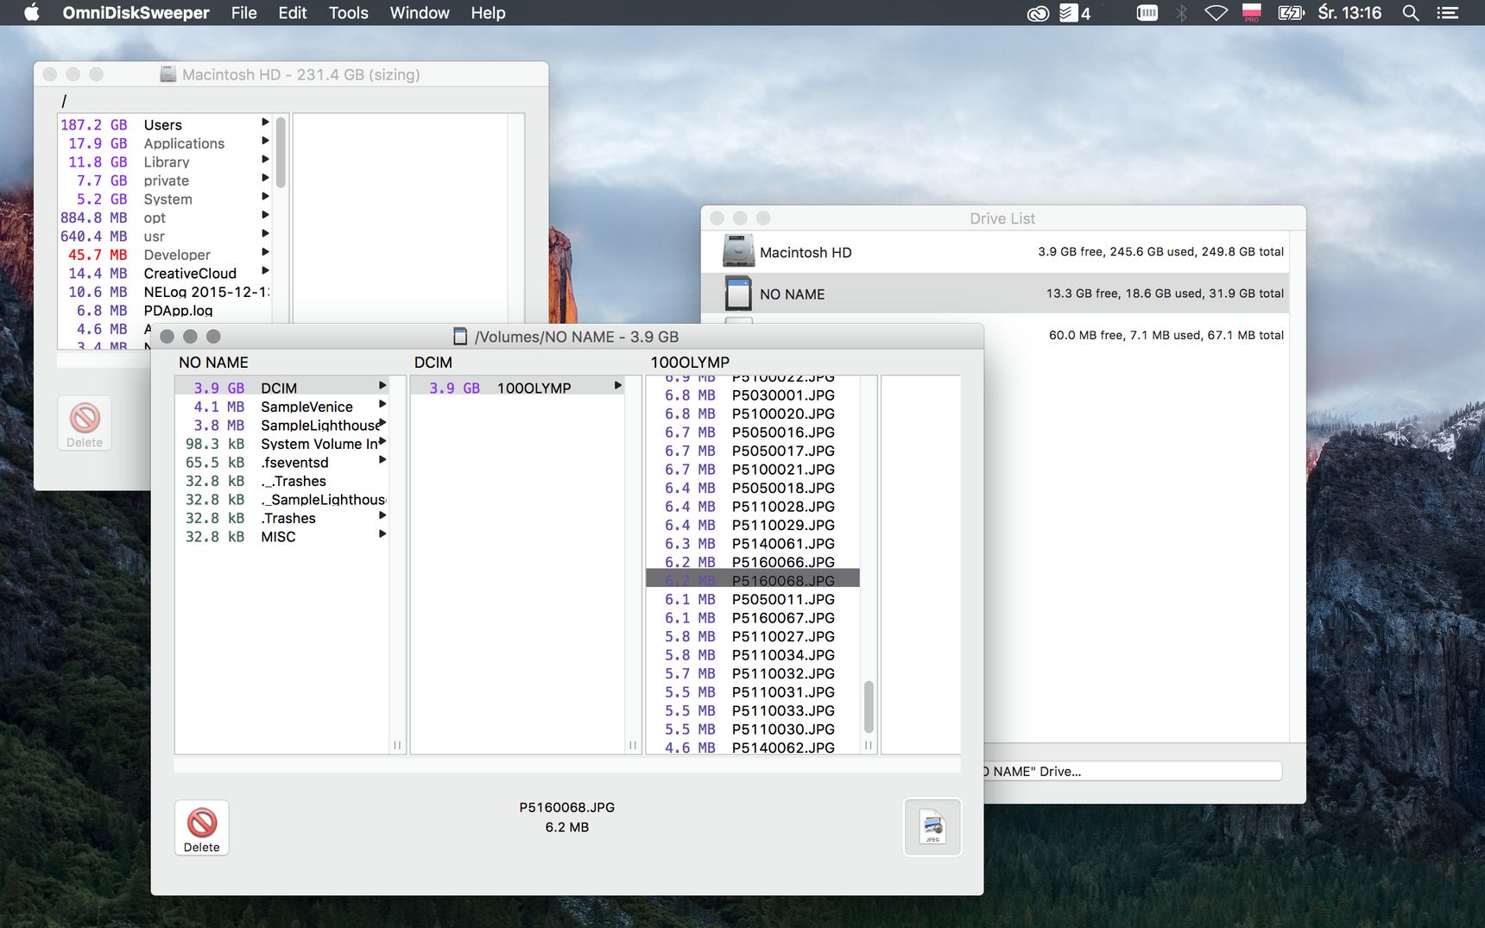Click the battery status icon

[x=1291, y=13]
